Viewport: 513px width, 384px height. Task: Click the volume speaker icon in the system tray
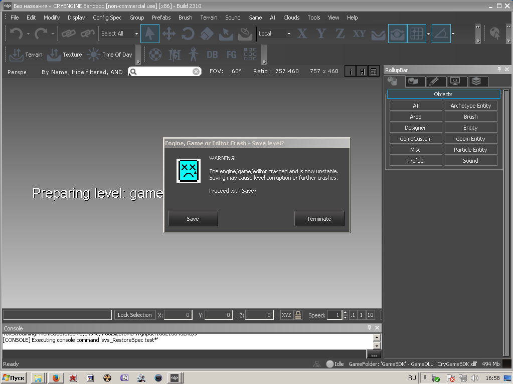(474, 378)
